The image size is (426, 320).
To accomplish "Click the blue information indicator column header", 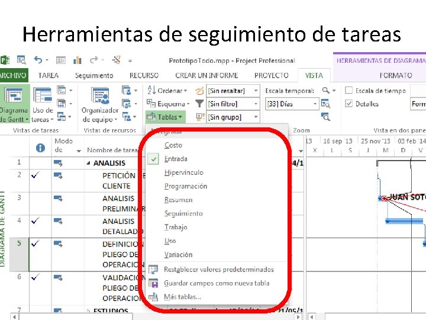I will (x=40, y=148).
